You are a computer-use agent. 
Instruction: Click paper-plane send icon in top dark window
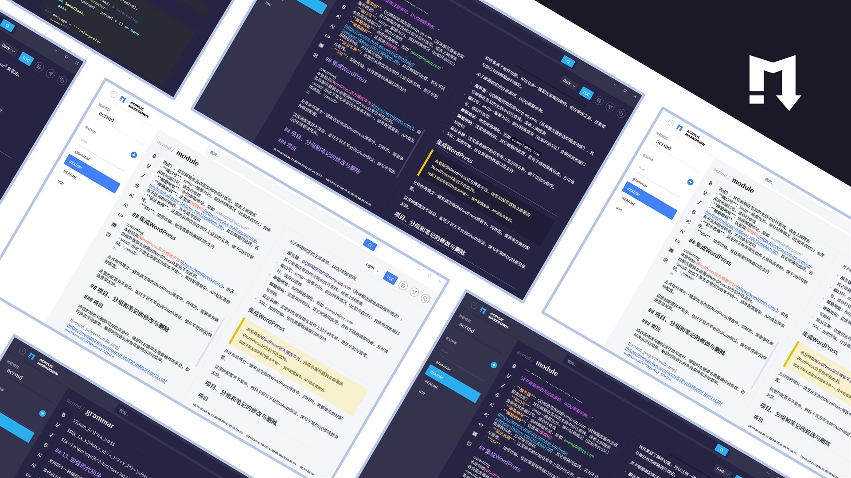pos(610,107)
